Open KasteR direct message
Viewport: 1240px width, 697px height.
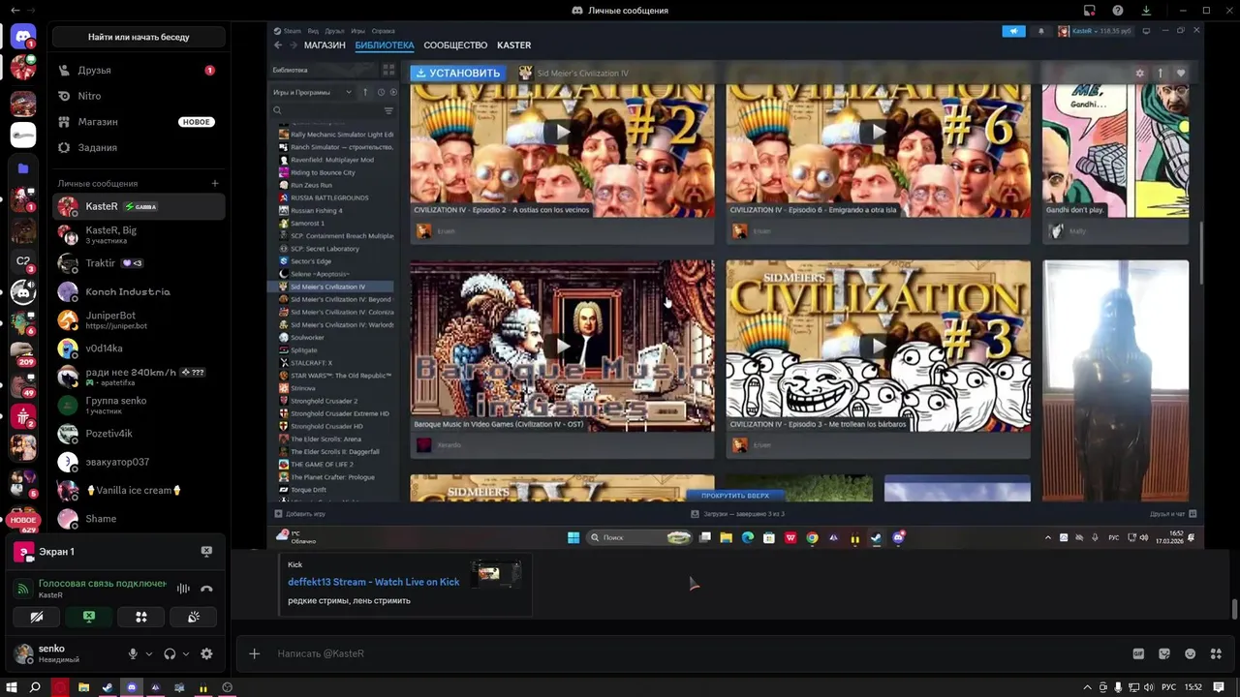[139, 206]
